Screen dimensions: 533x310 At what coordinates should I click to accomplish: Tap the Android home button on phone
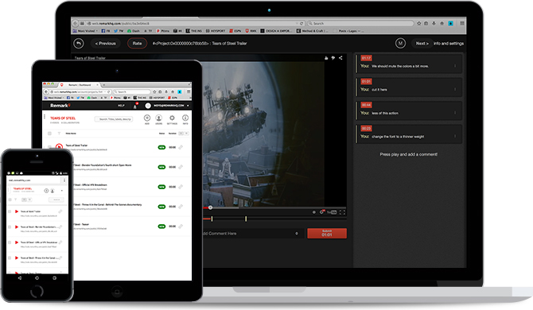tap(37, 277)
